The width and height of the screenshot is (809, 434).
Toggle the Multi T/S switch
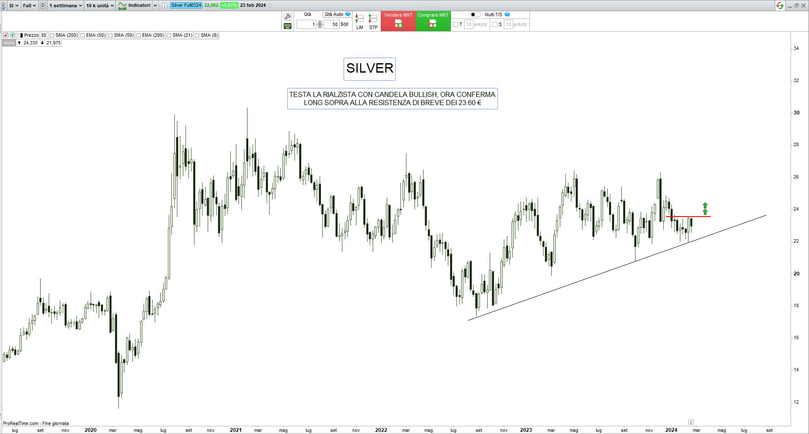click(475, 15)
